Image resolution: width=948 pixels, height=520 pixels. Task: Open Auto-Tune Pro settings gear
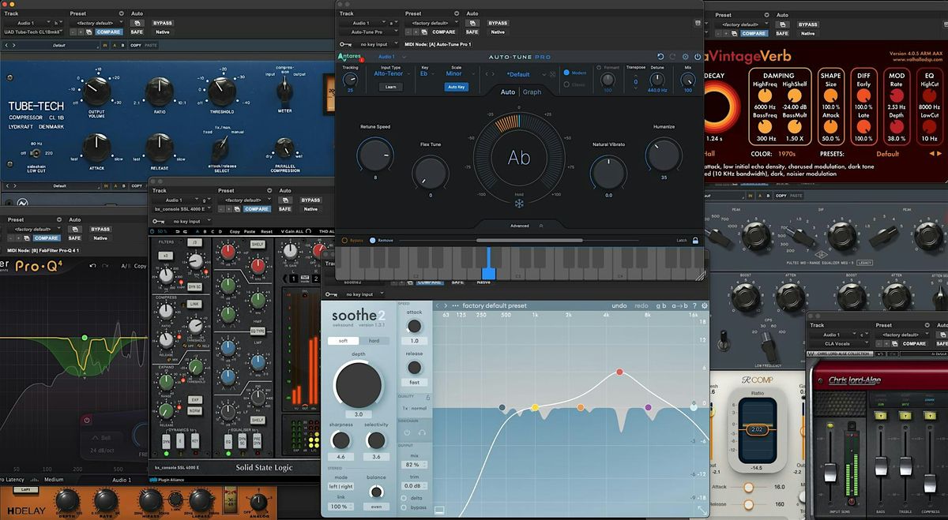(x=685, y=57)
